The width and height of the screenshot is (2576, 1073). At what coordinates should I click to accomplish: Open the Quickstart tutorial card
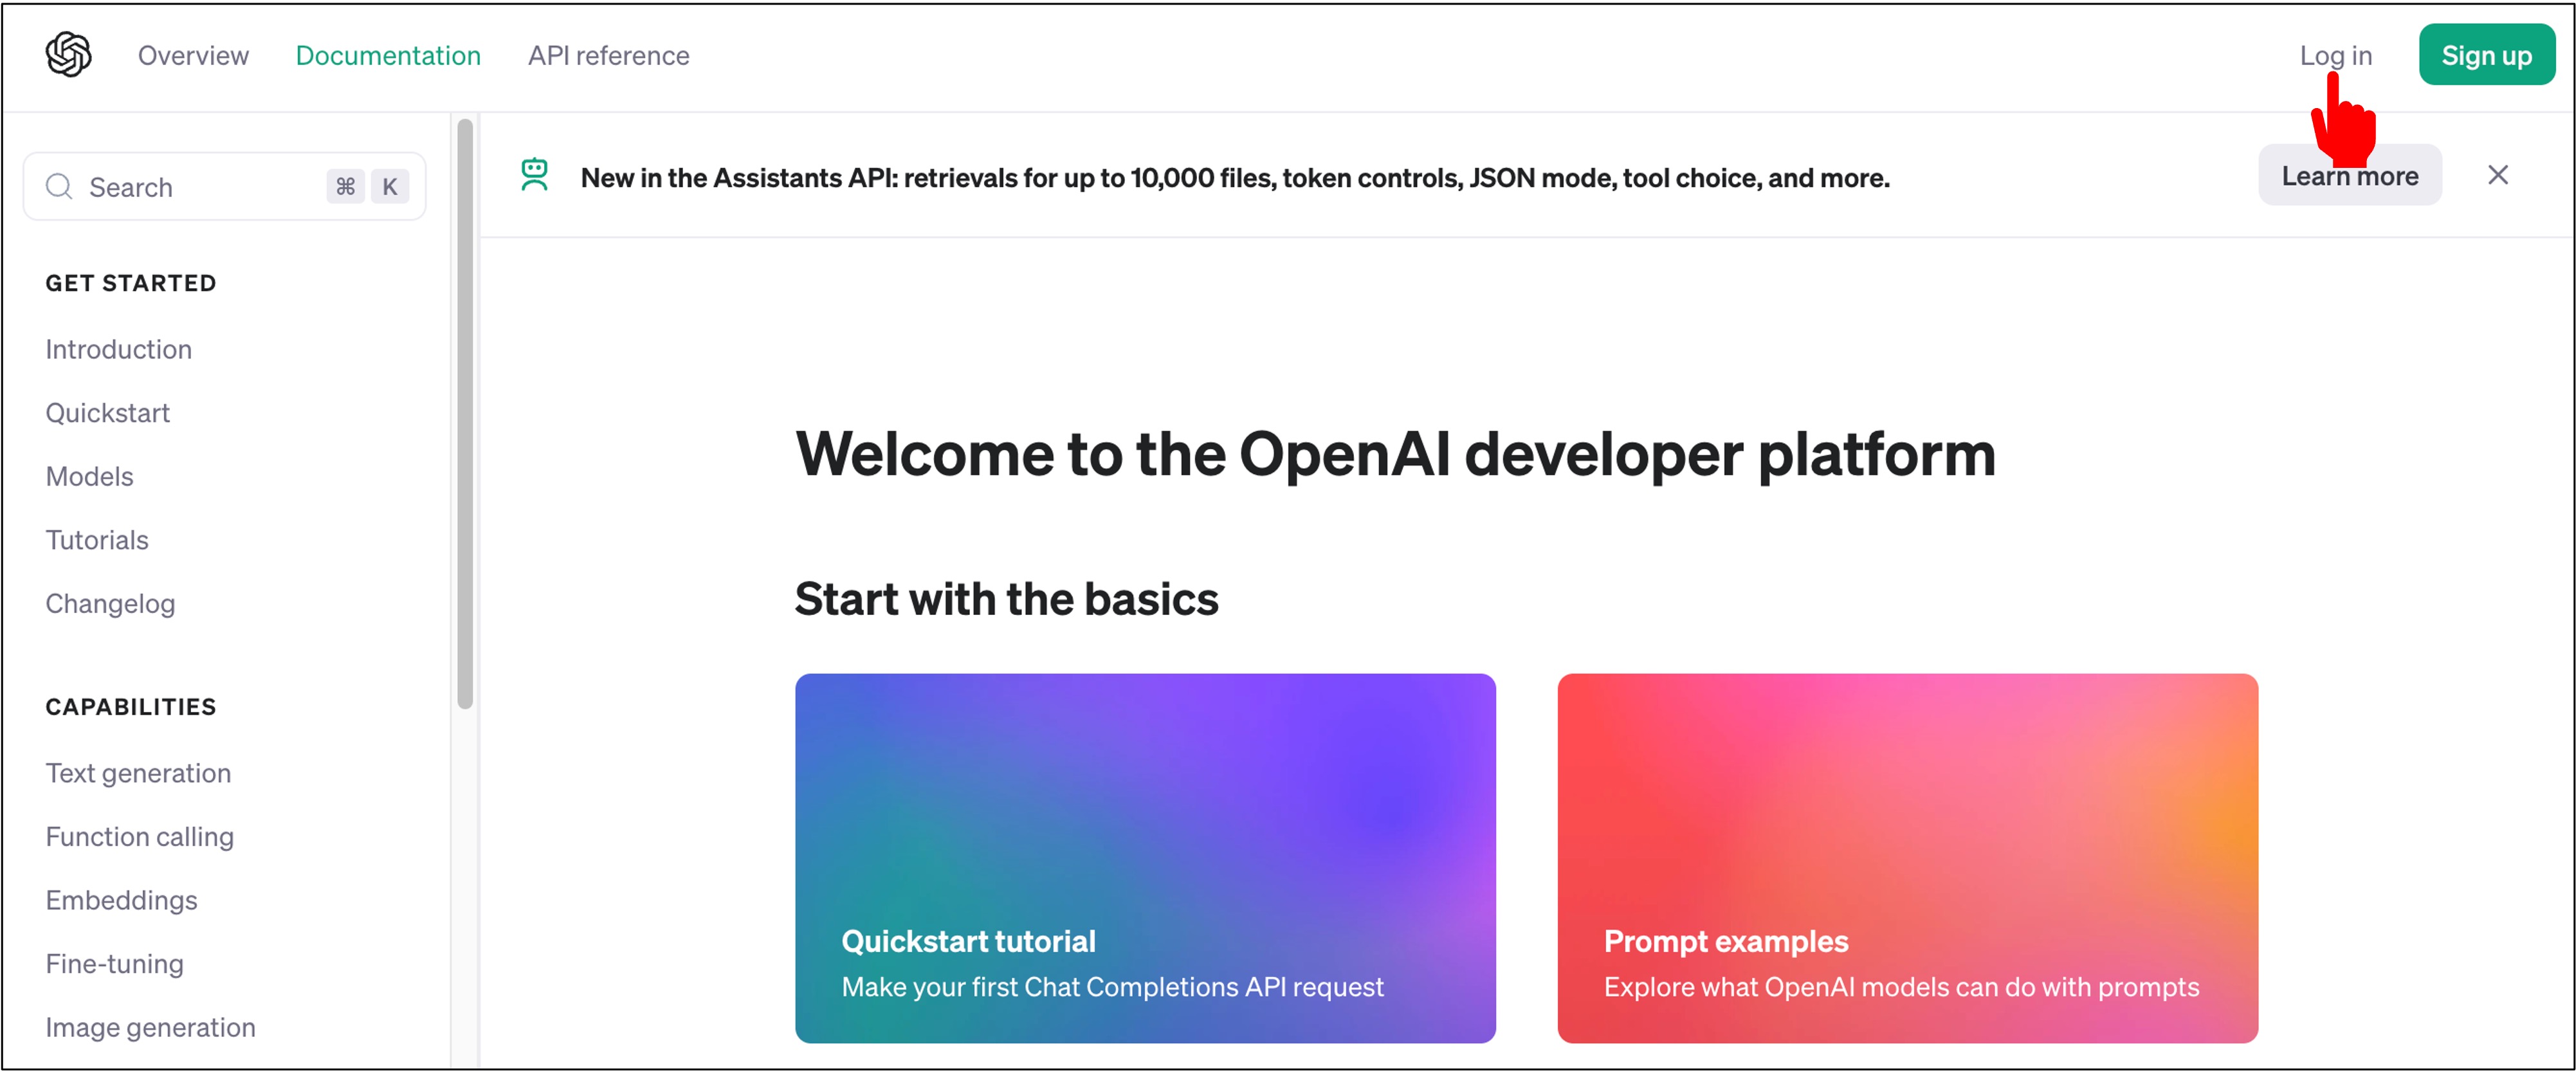(1145, 858)
